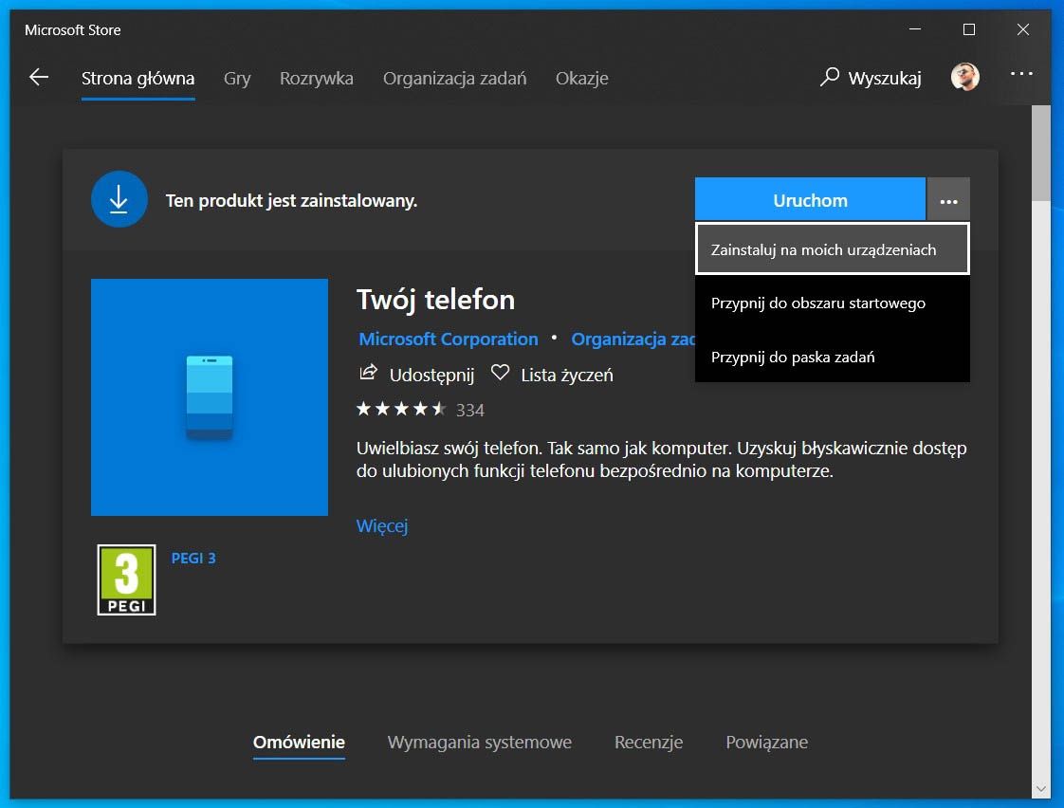The width and height of the screenshot is (1064, 808).
Task: Switch to the Rozrywka tab
Action: [x=316, y=79]
